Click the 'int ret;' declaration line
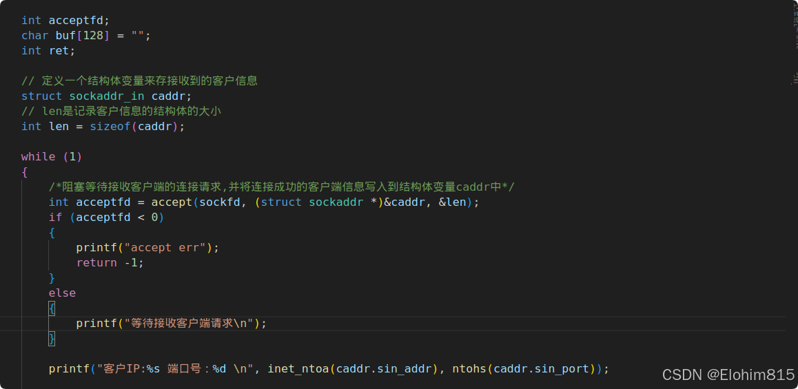The width and height of the screenshot is (798, 389). tap(48, 51)
